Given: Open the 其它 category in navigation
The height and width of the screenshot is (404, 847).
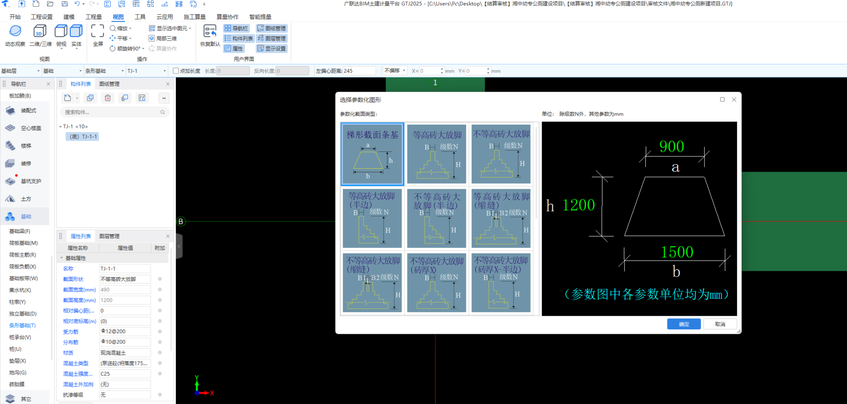Looking at the screenshot, I should pos(25,399).
